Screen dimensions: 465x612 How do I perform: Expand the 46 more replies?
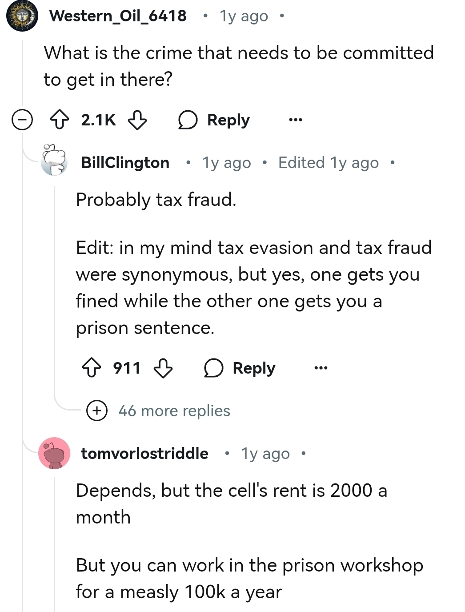point(97,411)
